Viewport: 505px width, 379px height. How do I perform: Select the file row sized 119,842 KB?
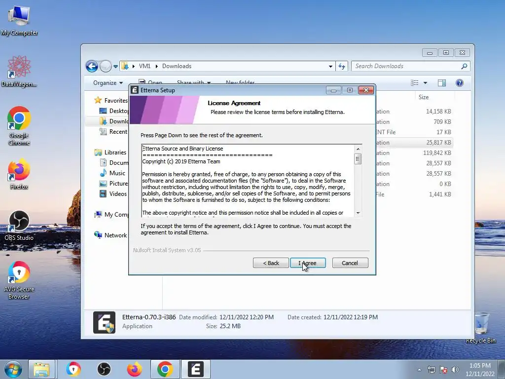[414, 153]
